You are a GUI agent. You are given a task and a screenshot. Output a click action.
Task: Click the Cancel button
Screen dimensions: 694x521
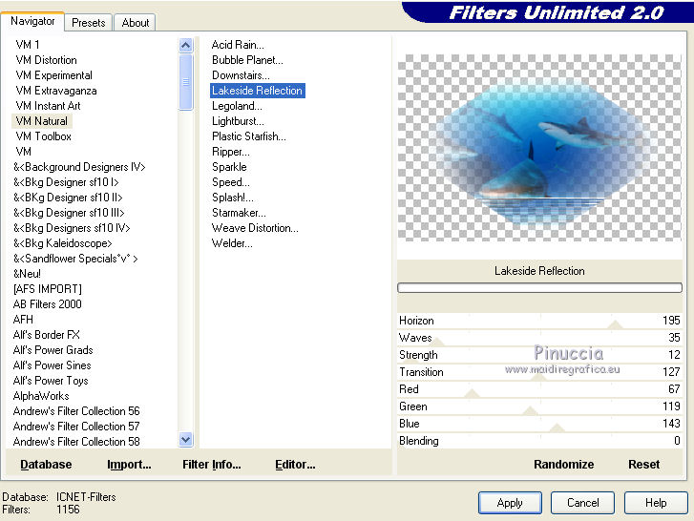tap(582, 503)
